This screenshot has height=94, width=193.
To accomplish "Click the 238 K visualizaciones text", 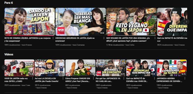I will pyautogui.click(x=104, y=85).
